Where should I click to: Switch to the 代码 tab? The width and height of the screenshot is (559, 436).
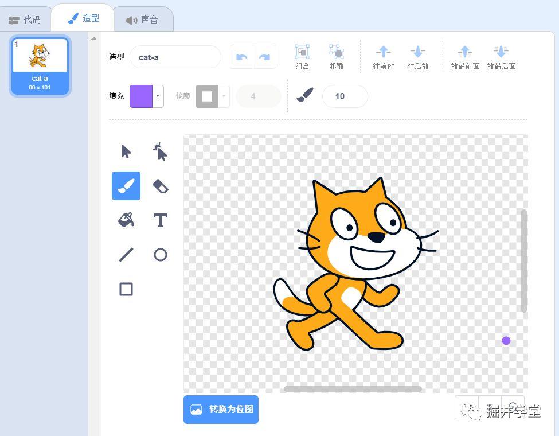point(25,20)
